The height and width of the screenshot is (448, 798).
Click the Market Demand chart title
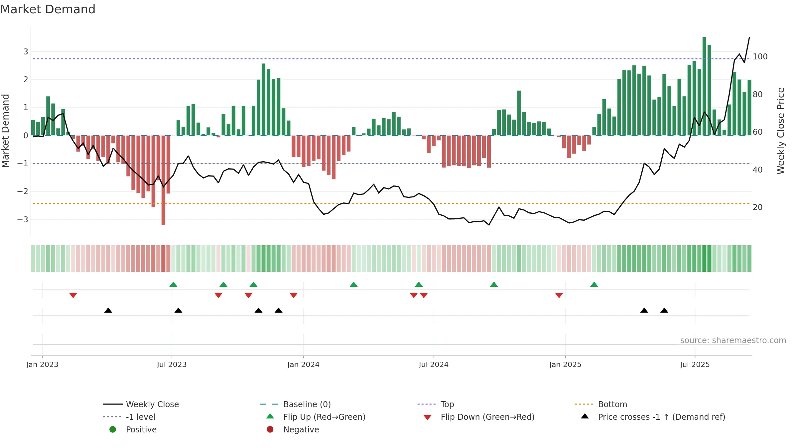point(48,9)
